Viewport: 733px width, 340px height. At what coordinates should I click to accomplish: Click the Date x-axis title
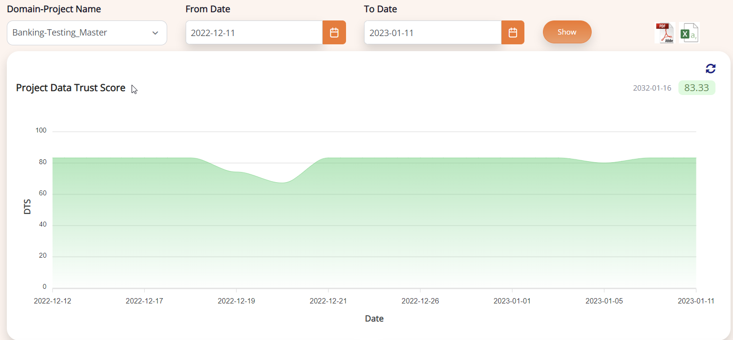pyautogui.click(x=374, y=319)
